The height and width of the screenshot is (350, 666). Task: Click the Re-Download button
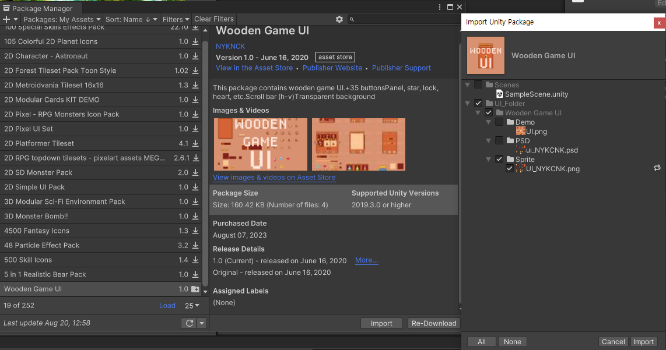pyautogui.click(x=434, y=323)
